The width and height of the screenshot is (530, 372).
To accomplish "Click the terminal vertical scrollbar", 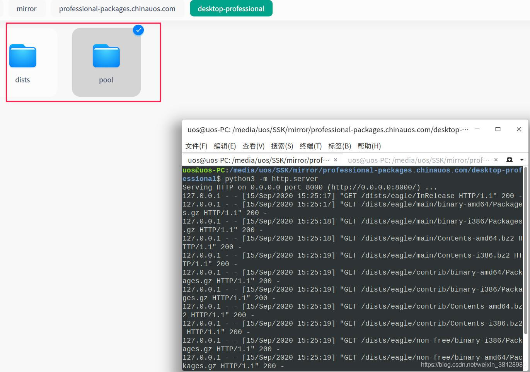I will pyautogui.click(x=525, y=251).
